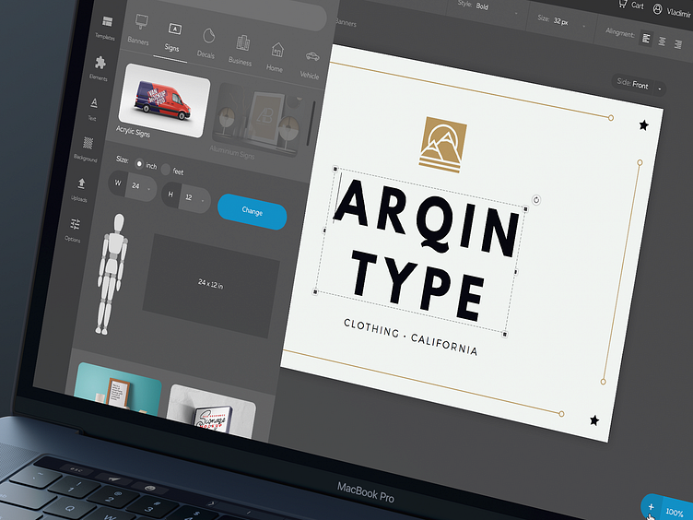Apply center text alignment
This screenshot has height=520, width=693.
coord(665,41)
